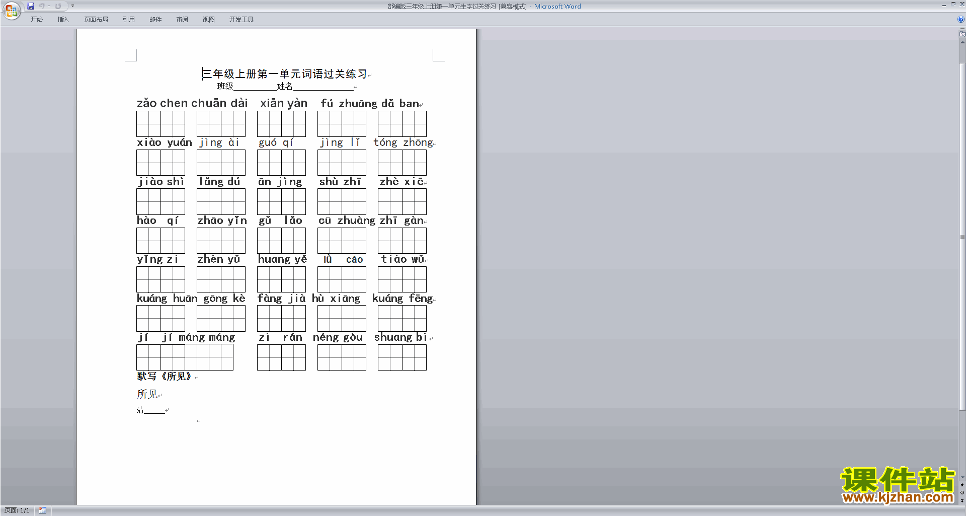Jump to previous page with the double-up arrow
This screenshot has width=966, height=516.
point(962,485)
